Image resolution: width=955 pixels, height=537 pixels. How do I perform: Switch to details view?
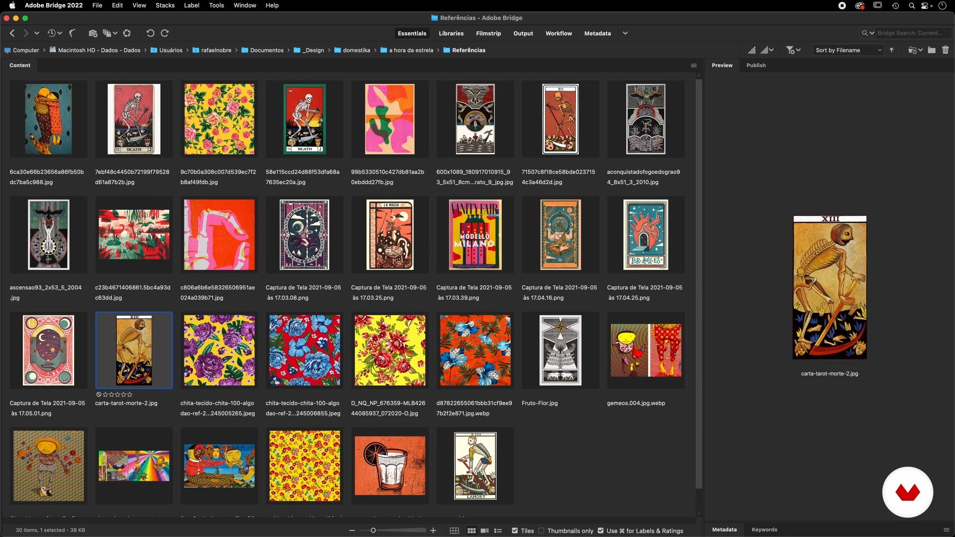pyautogui.click(x=485, y=531)
